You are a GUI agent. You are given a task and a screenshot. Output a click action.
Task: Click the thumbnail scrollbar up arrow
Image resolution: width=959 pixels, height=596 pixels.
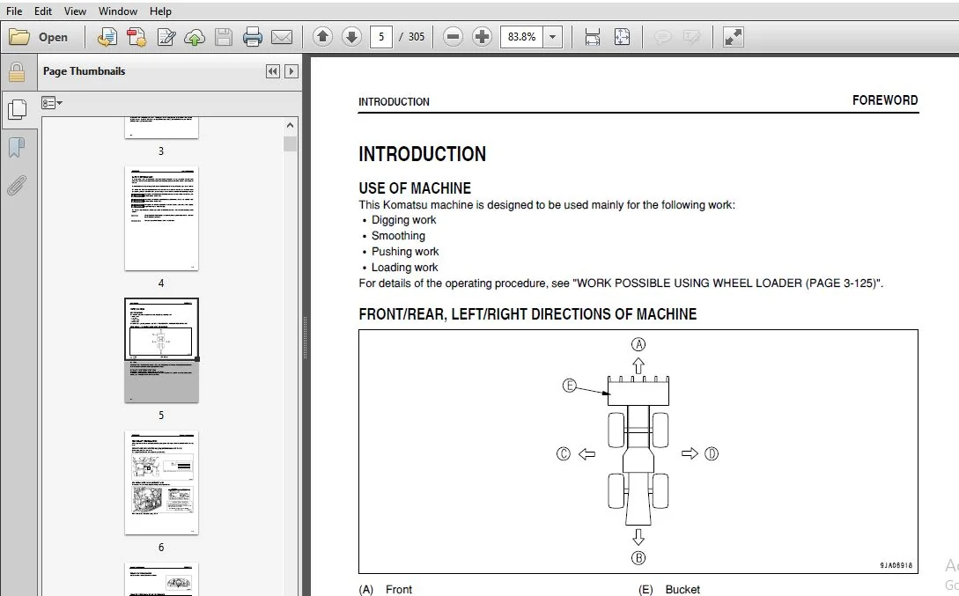coord(290,125)
